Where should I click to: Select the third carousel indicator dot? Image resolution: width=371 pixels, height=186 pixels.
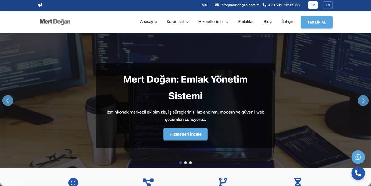[x=190, y=162]
